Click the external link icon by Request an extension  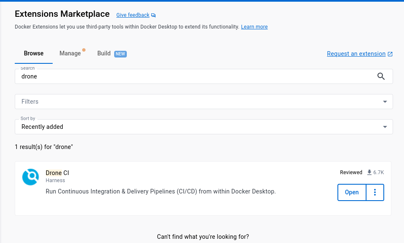click(390, 54)
